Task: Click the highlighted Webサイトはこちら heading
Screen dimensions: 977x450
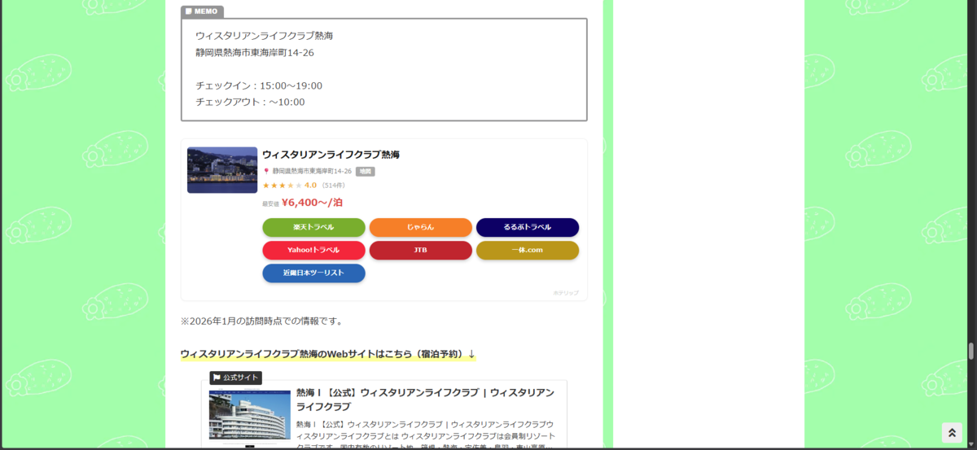Action: pos(328,354)
